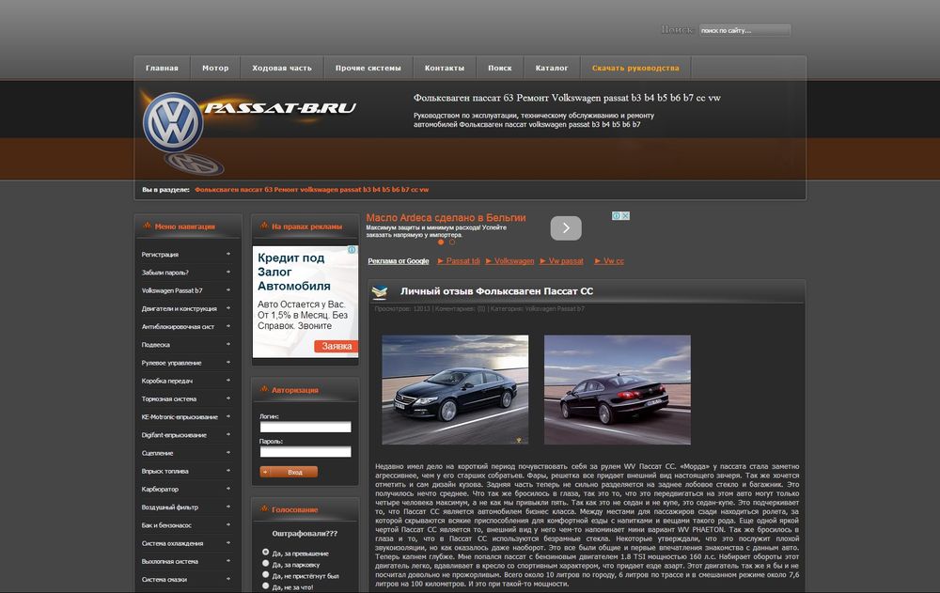Click the article icon beside Личный отзыв title
This screenshot has height=593, width=940.
pyautogui.click(x=380, y=292)
